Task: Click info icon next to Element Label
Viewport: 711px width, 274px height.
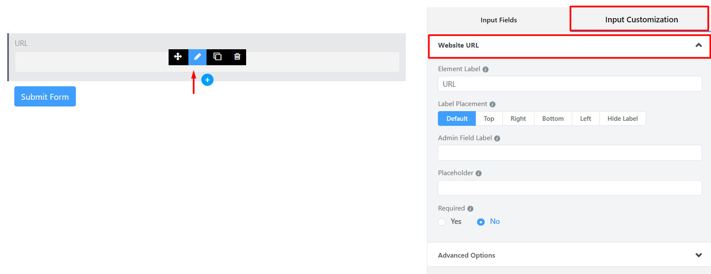Action: point(486,69)
